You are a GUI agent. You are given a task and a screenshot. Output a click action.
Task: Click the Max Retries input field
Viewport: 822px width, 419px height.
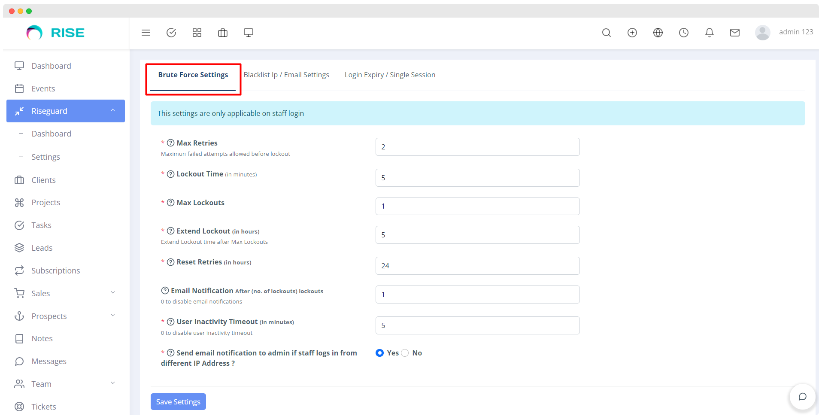(x=477, y=147)
